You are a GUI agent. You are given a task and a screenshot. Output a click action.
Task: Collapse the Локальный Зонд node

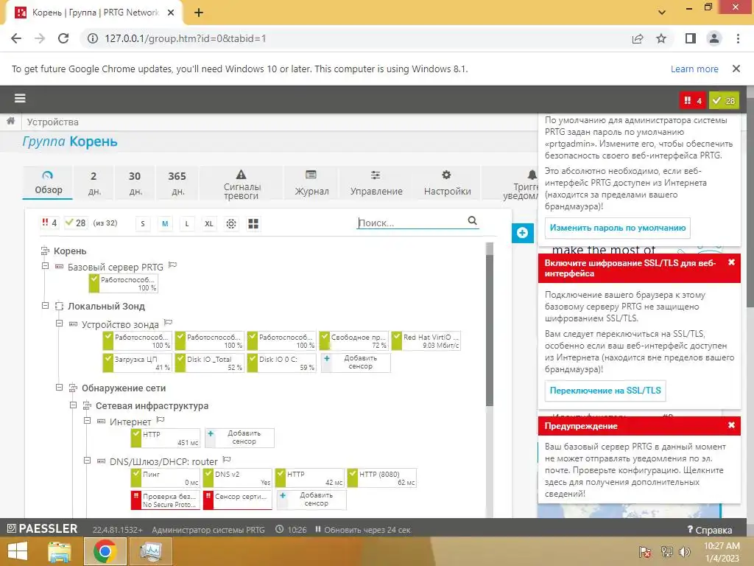click(45, 306)
